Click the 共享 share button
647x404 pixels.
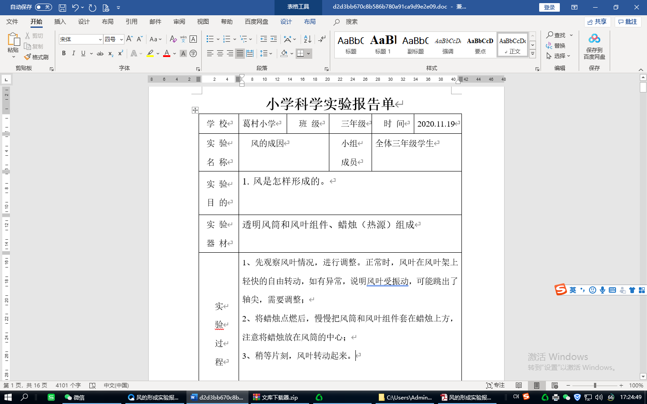597,22
